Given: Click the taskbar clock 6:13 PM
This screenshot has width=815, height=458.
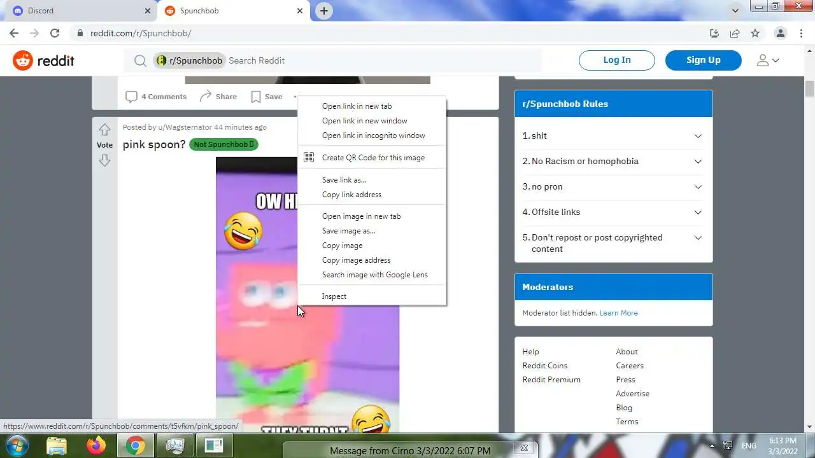Looking at the screenshot, I should 783,440.
